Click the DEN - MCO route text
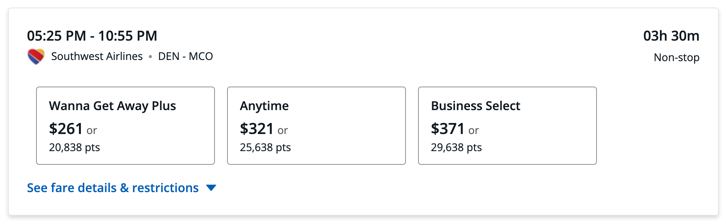Viewport: 726px width, 224px height. pos(186,56)
